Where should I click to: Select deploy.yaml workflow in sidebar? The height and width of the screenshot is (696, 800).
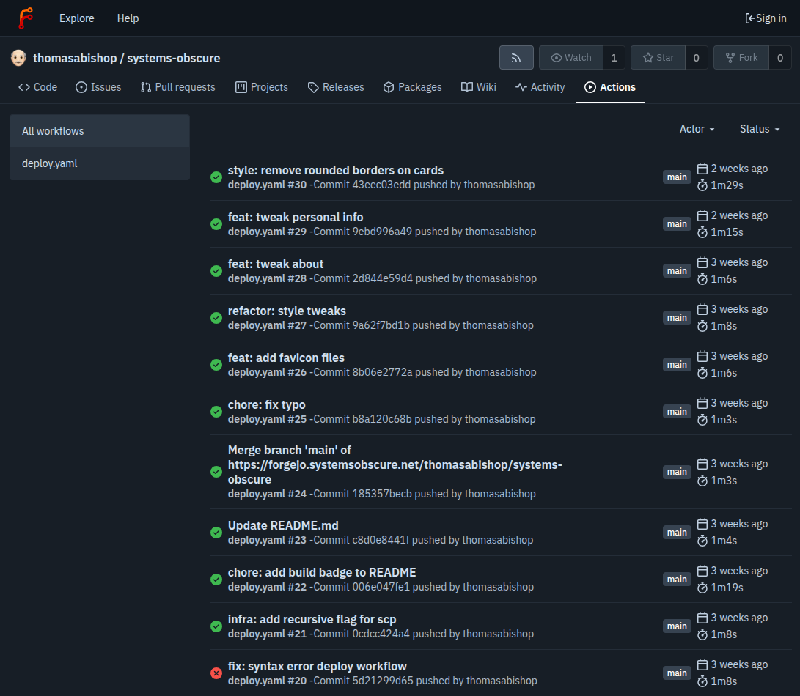tap(50, 163)
